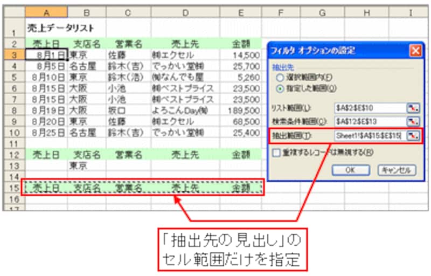
Task: Select row 13 header
Action: point(13,165)
